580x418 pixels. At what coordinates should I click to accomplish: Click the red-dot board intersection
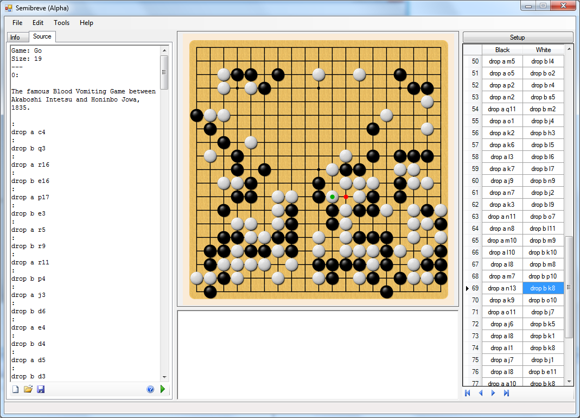tap(346, 197)
